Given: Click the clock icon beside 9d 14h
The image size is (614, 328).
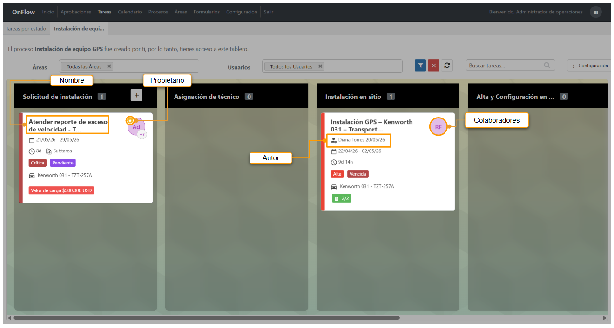Looking at the screenshot, I should tap(334, 162).
